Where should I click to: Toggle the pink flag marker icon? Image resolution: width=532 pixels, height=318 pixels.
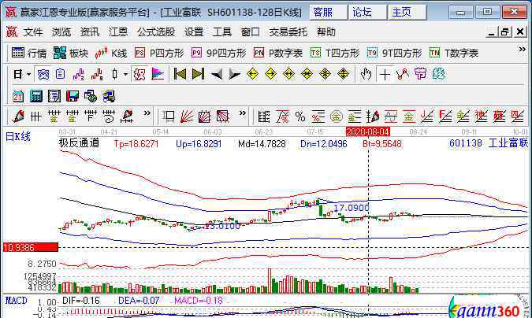click(158, 74)
